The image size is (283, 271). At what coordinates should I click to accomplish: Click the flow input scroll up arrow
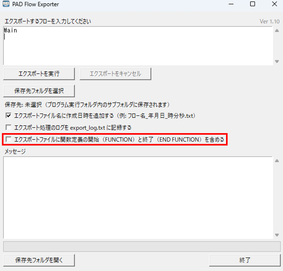(x=277, y=30)
